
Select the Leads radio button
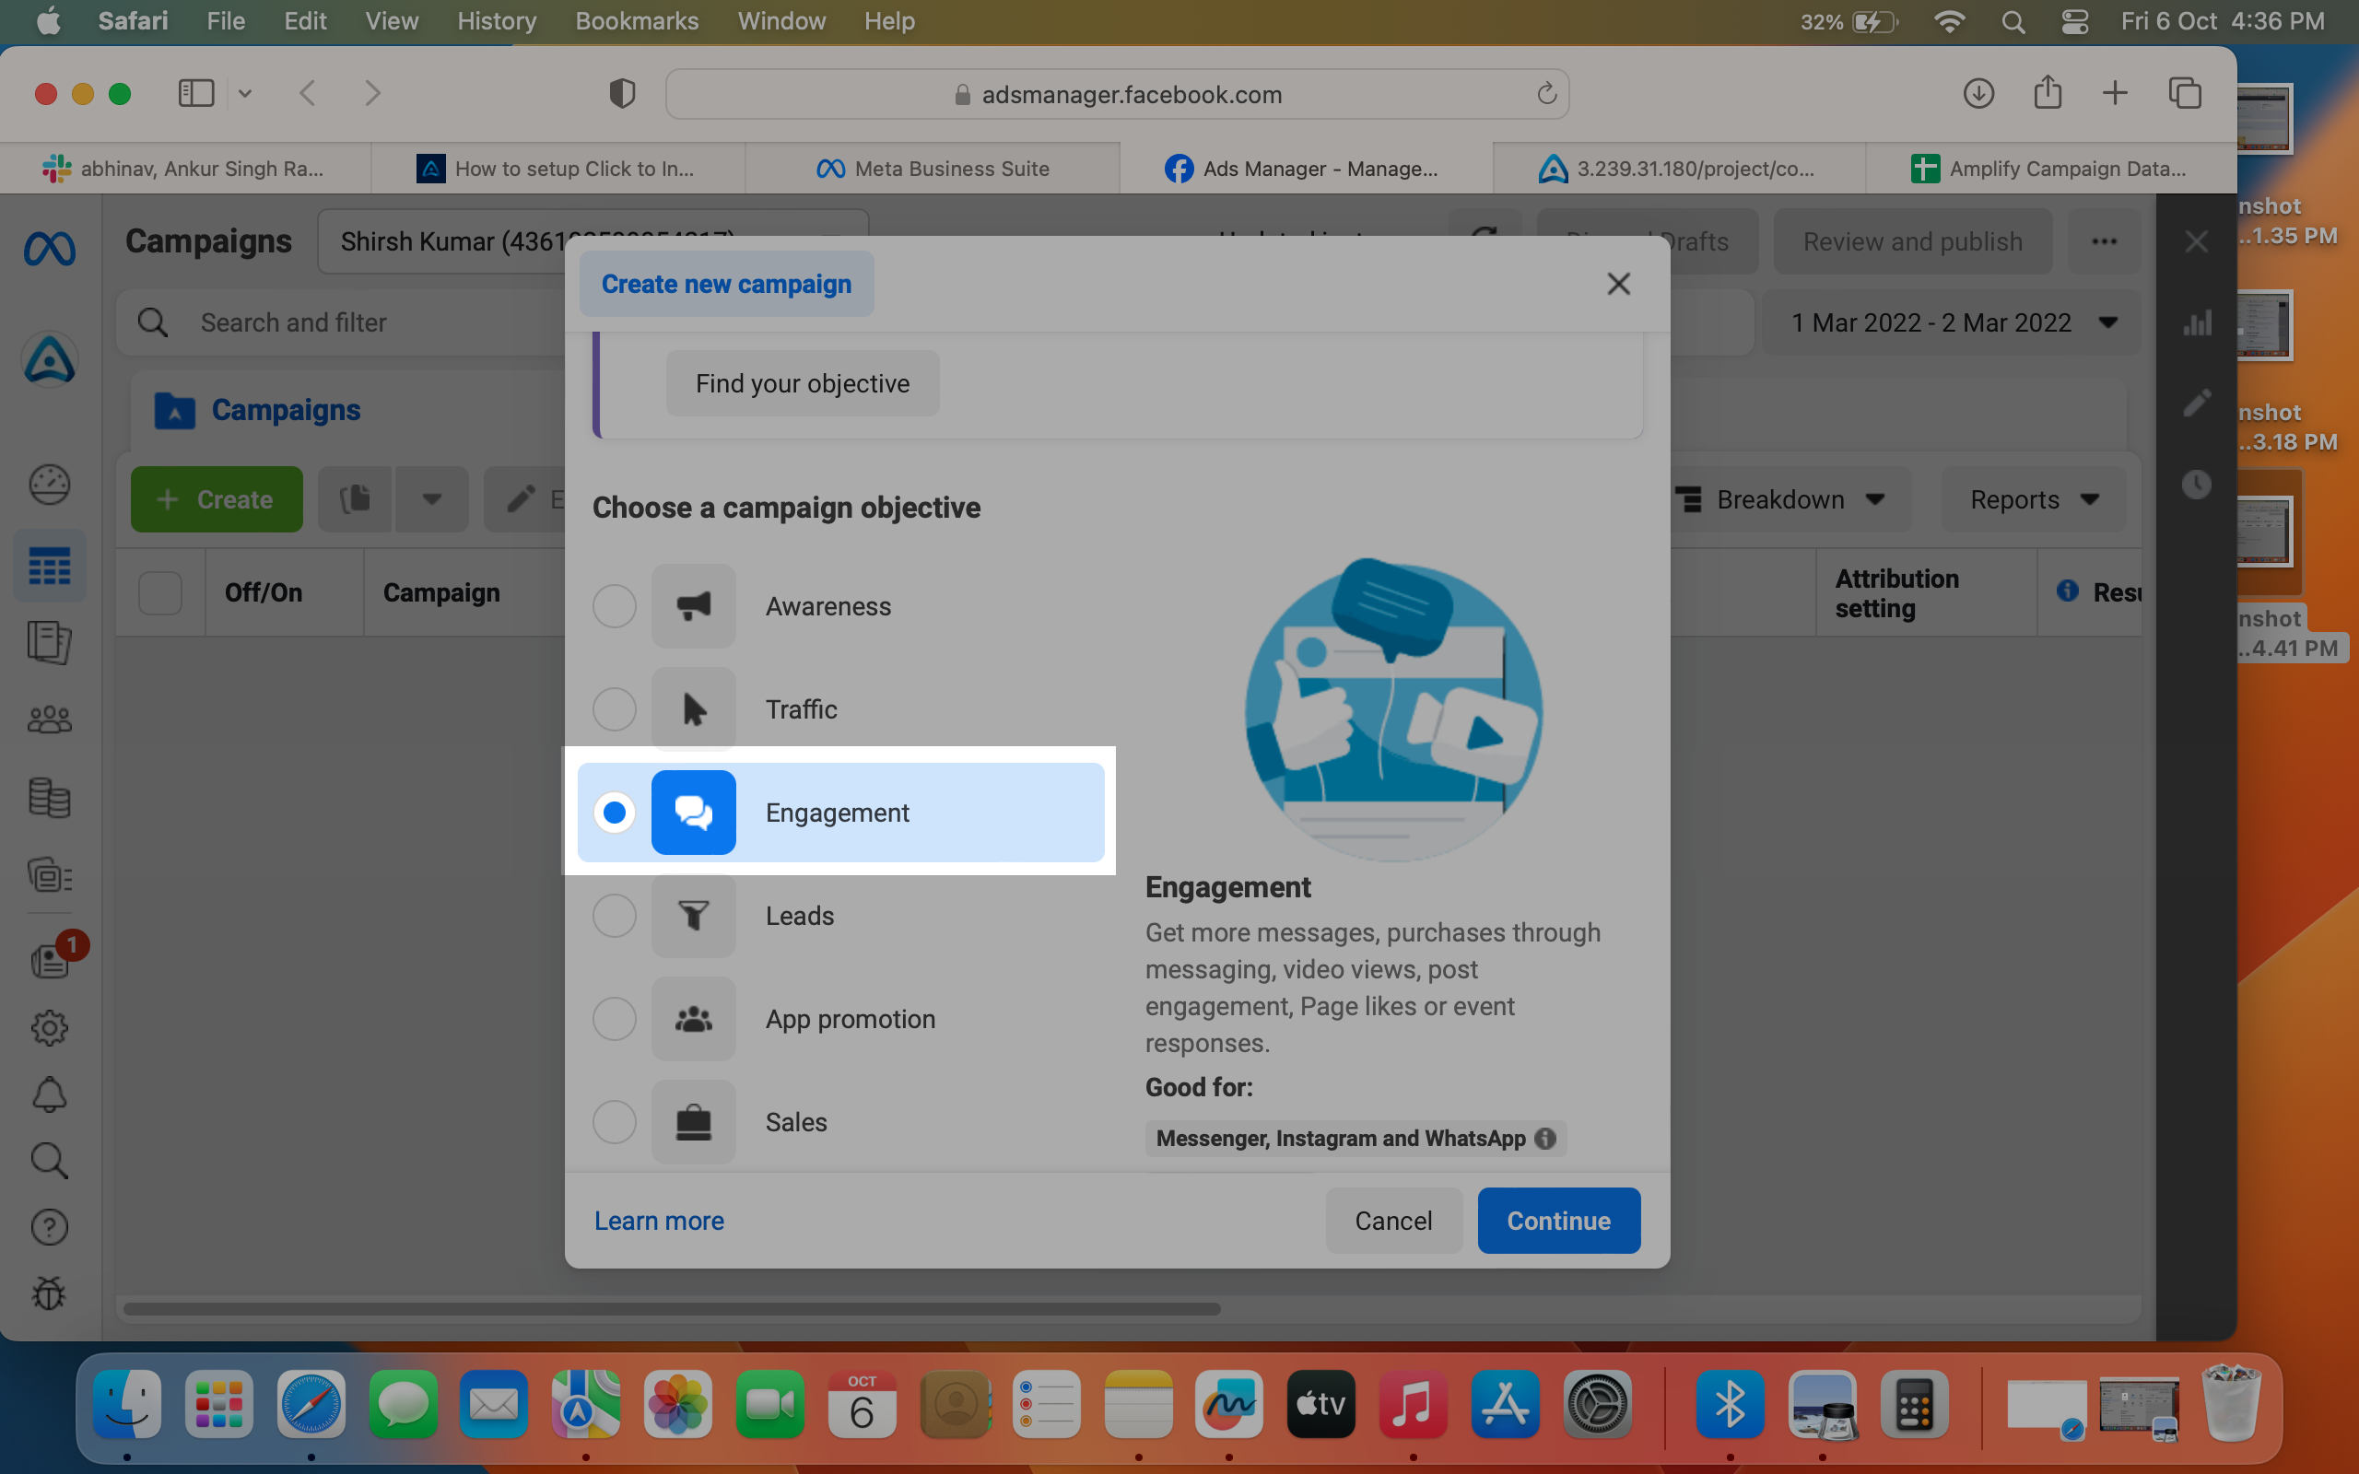[x=614, y=916]
